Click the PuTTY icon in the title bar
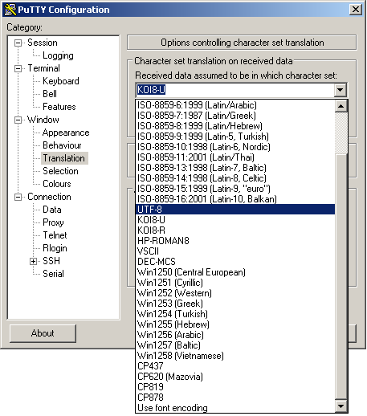This screenshot has height=416, width=367. click(10, 10)
